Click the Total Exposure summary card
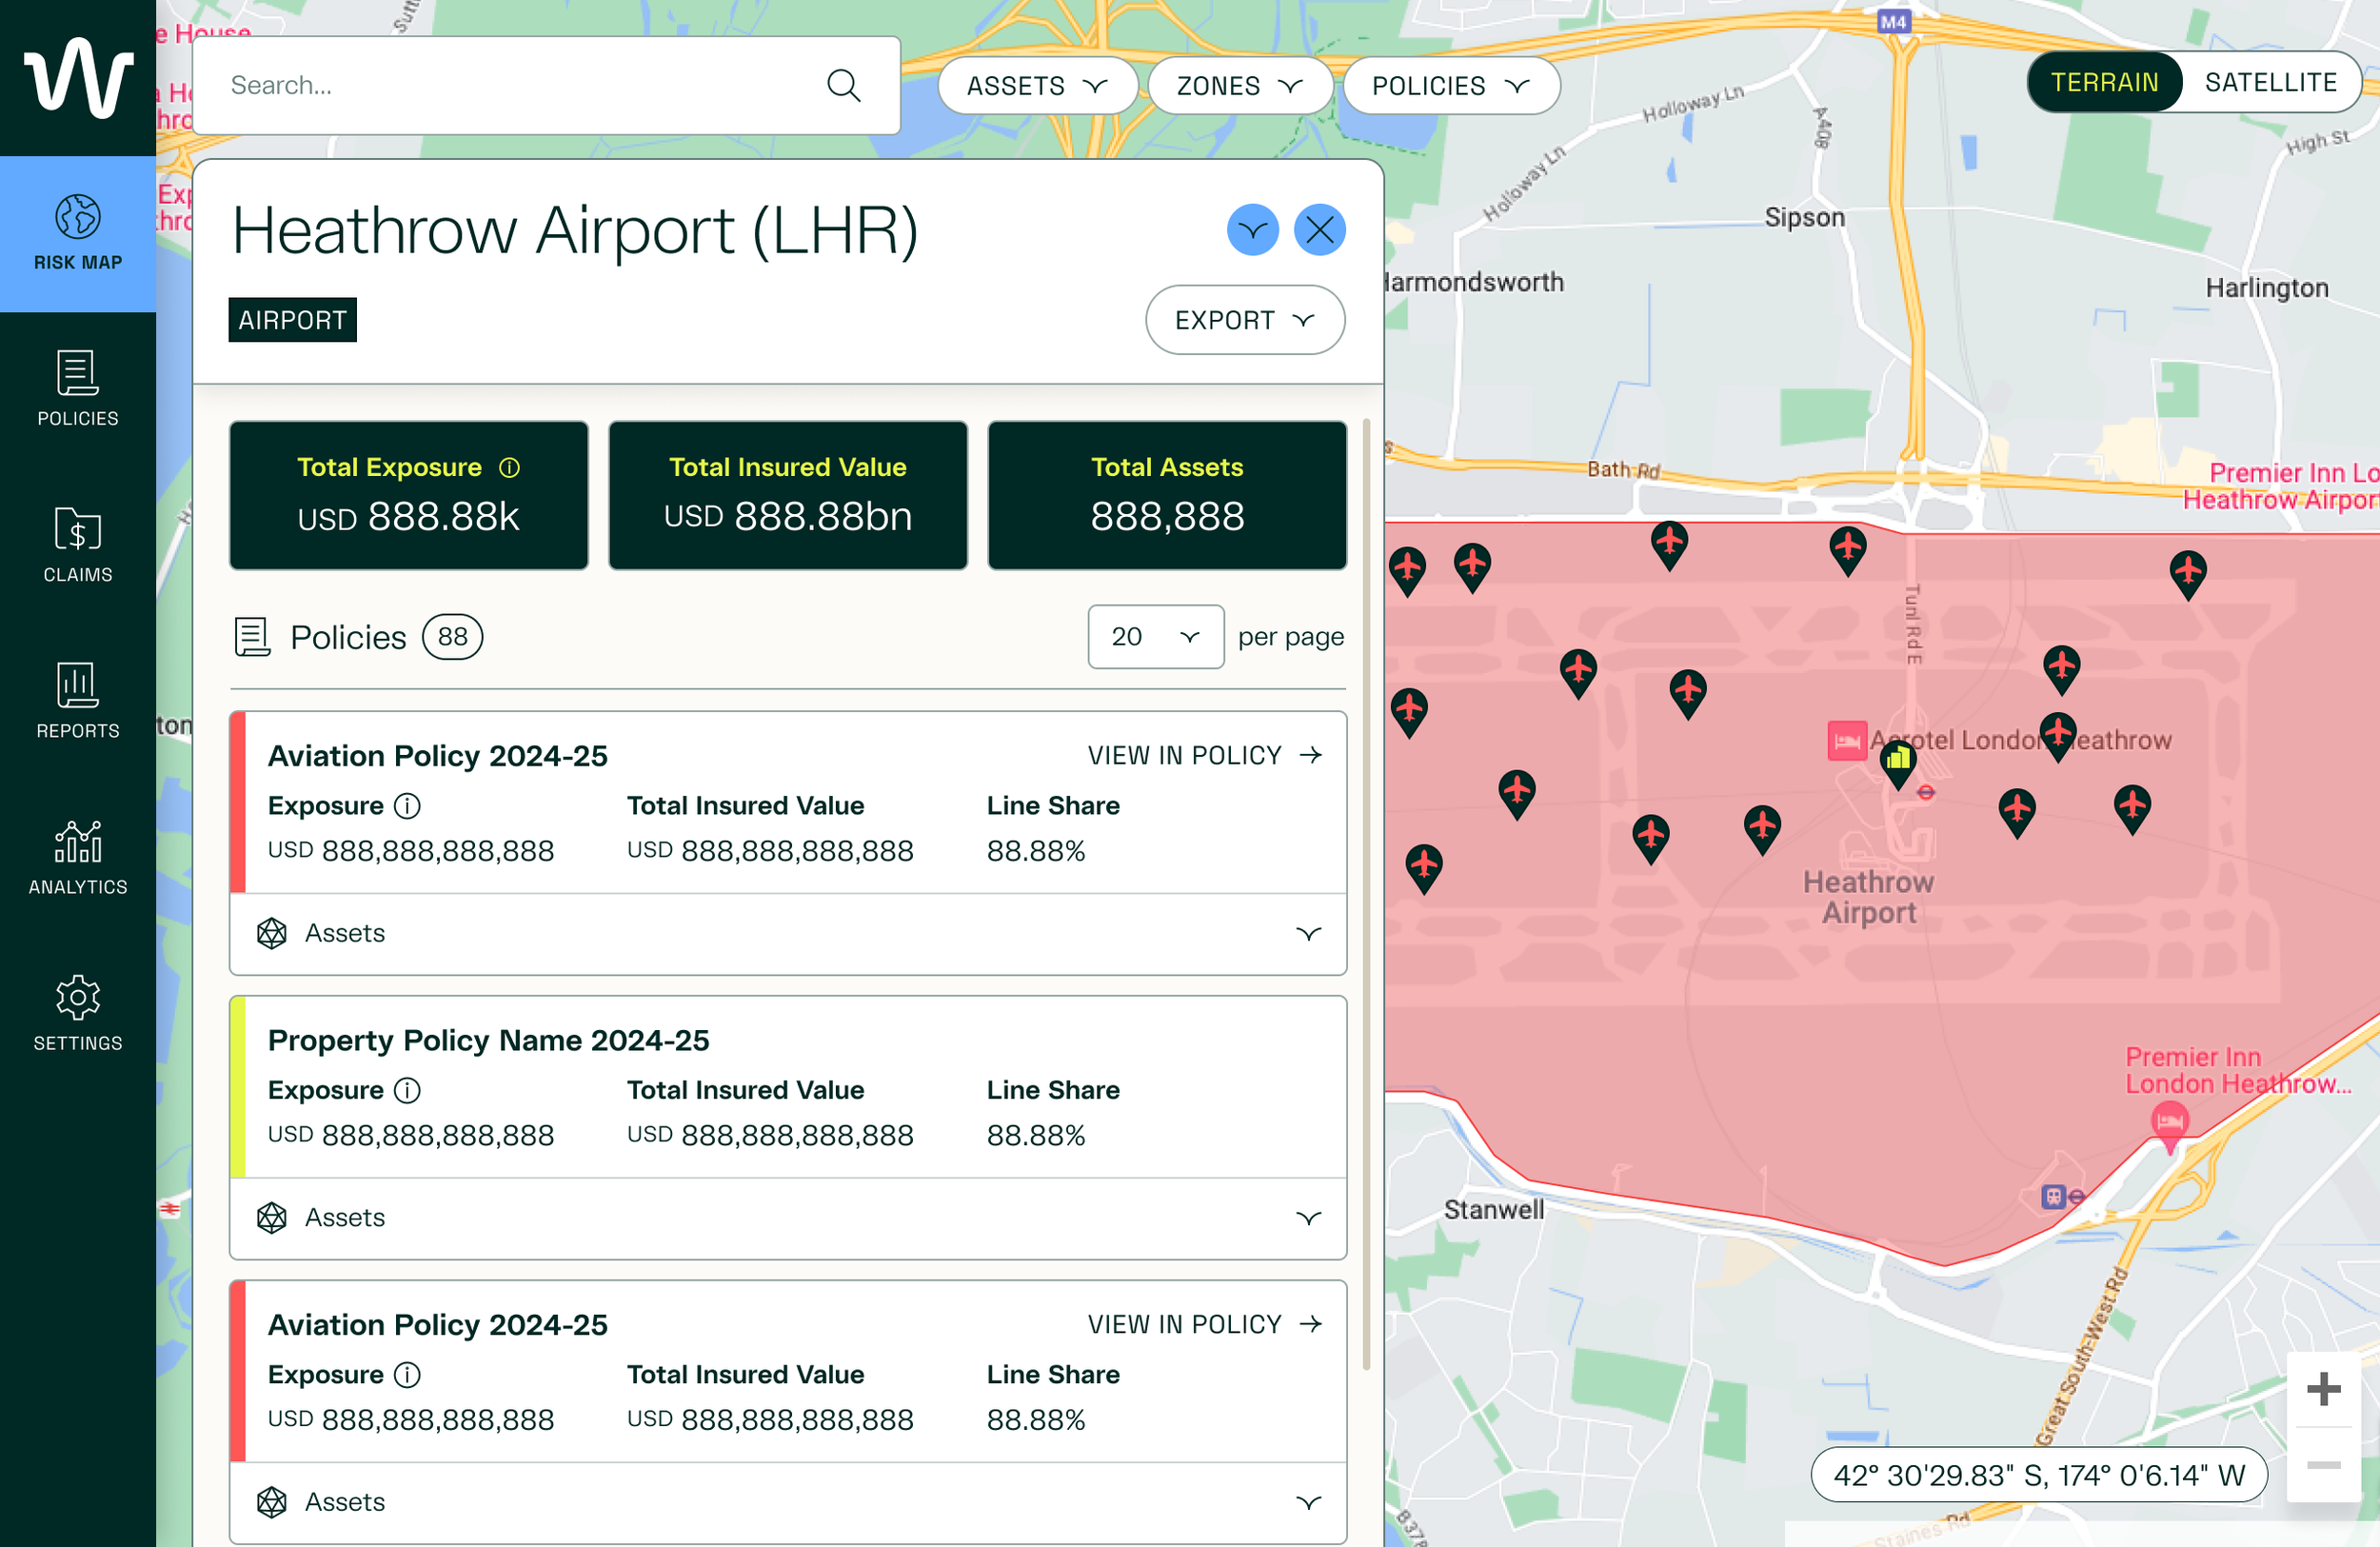The width and height of the screenshot is (2380, 1547). pyautogui.click(x=409, y=495)
